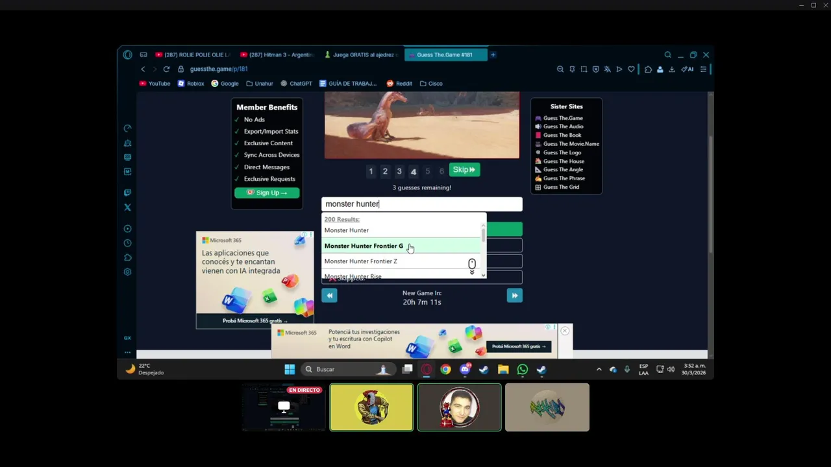Viewport: 831px width, 467px height.
Task: Click Buscar search box in taskbar
Action: pyautogui.click(x=347, y=369)
